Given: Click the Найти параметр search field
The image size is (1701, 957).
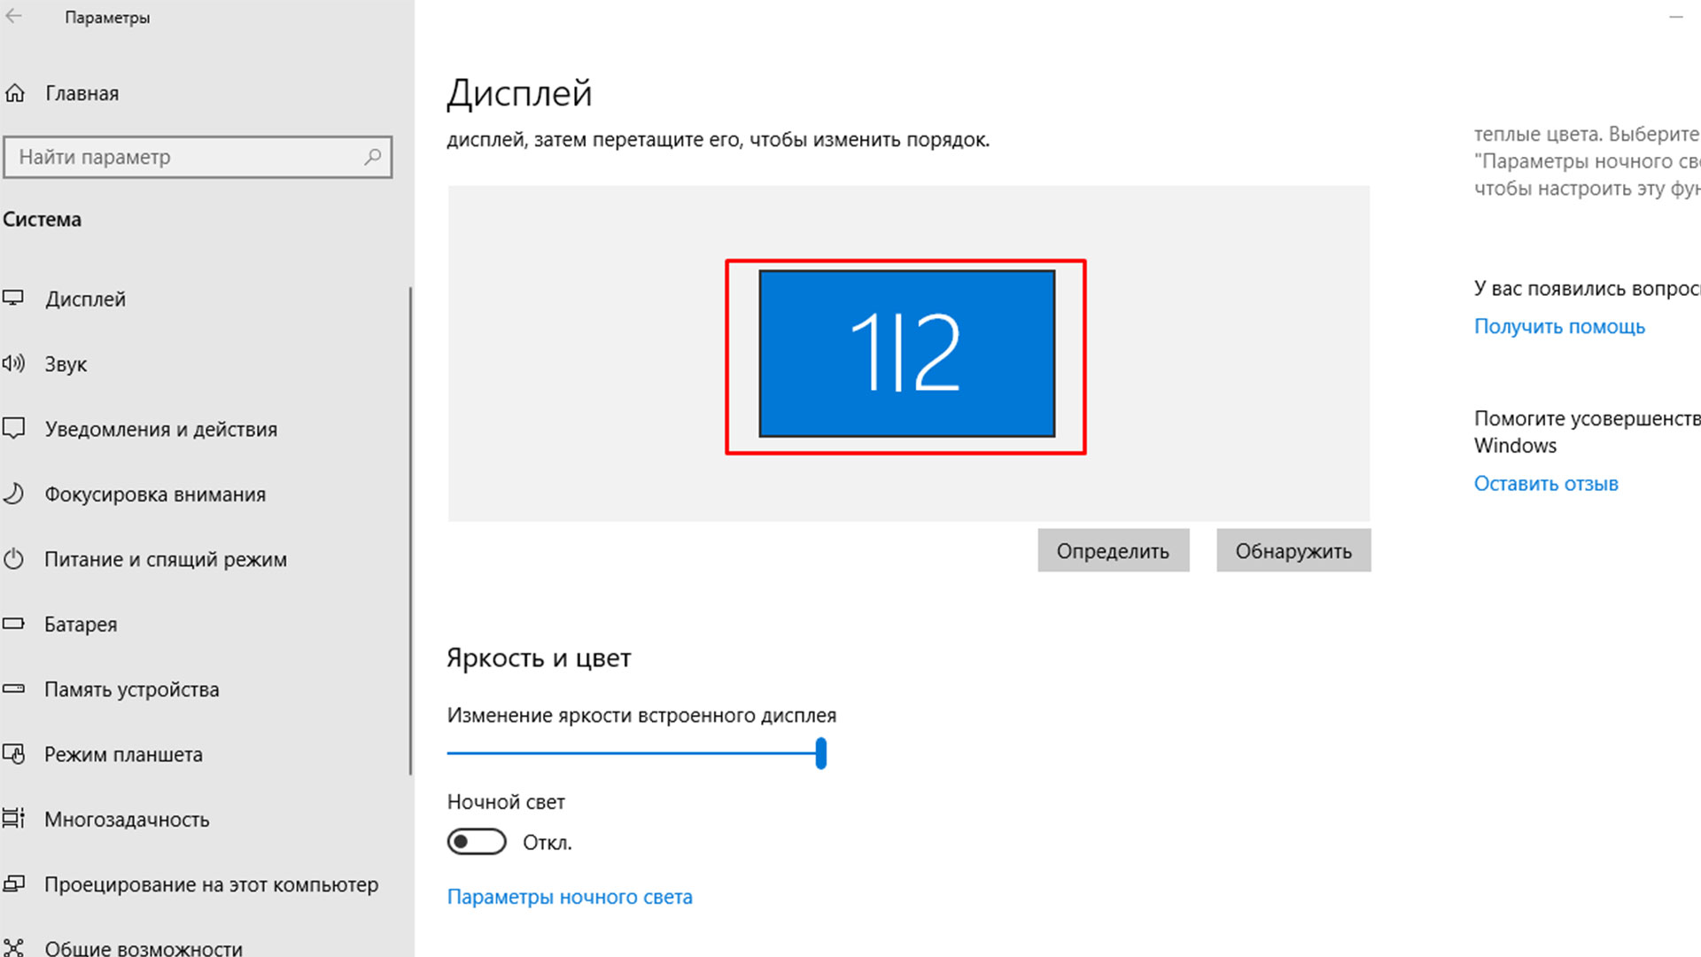Looking at the screenshot, I should point(198,157).
